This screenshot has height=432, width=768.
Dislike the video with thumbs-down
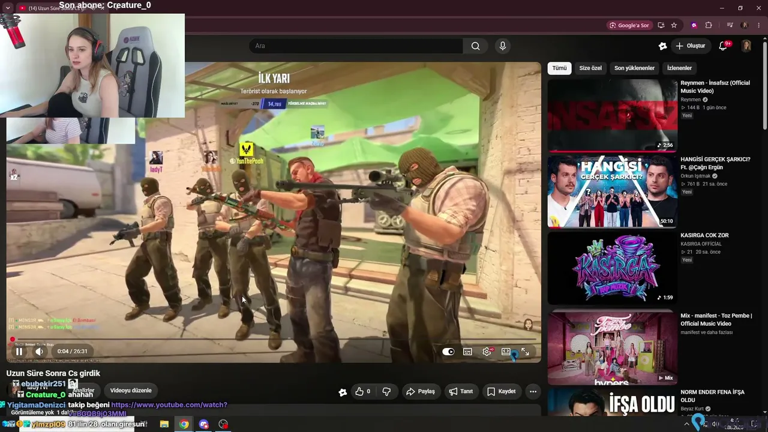[x=386, y=392]
